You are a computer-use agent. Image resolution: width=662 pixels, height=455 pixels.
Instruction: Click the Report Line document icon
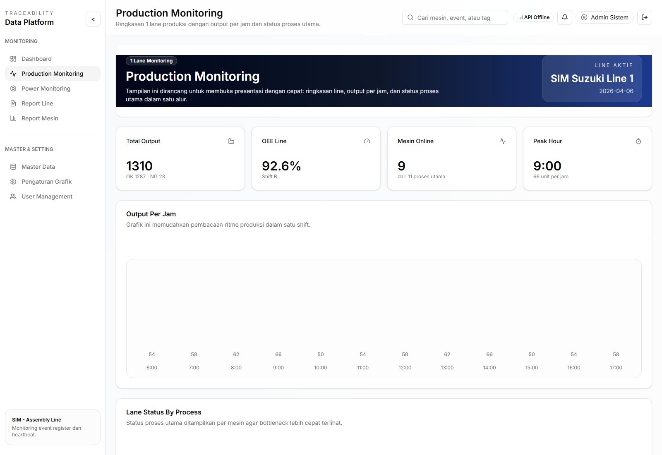(13, 103)
